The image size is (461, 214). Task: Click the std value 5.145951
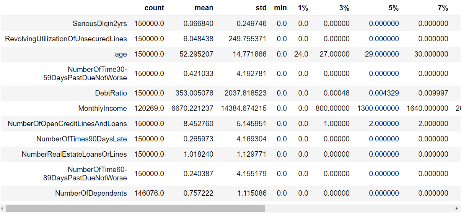click(x=252, y=123)
